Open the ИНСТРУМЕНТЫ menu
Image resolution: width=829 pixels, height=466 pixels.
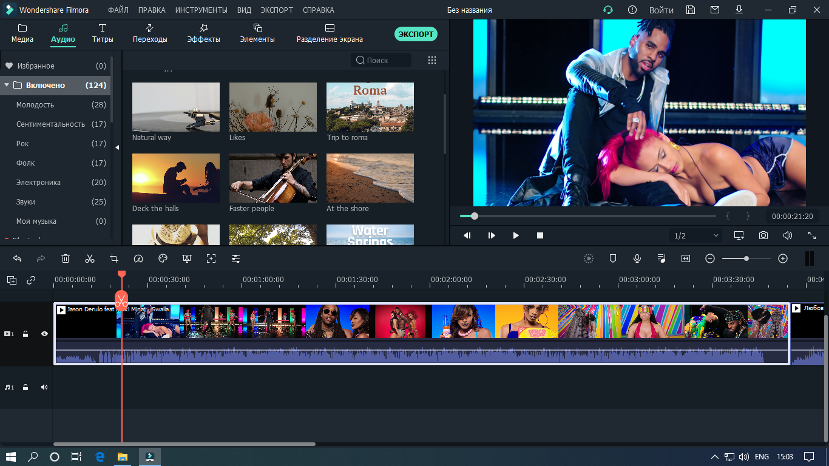point(201,10)
